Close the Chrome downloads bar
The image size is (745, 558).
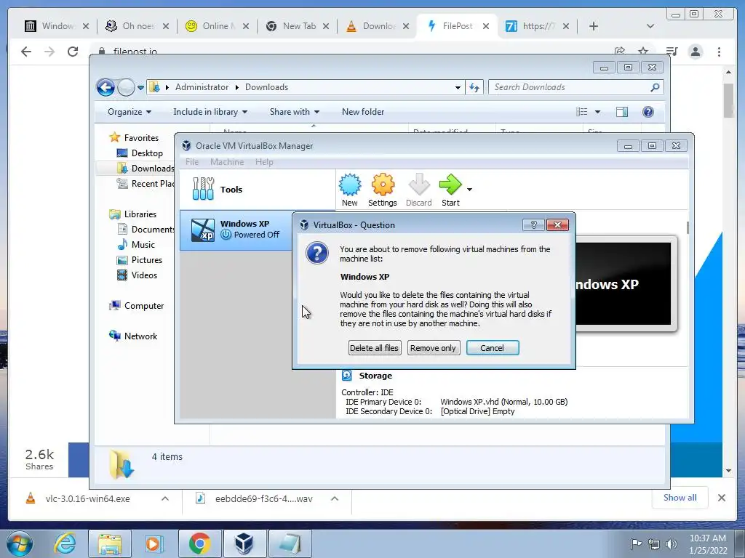(x=722, y=498)
